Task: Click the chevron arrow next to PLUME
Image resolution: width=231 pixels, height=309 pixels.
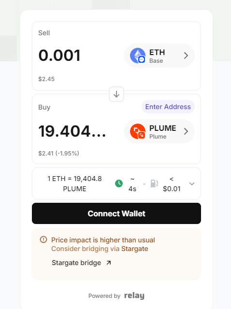Action: pos(186,131)
